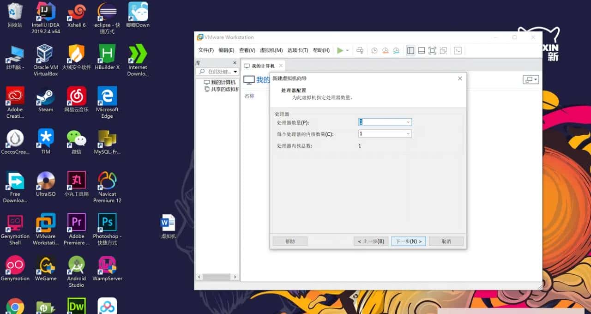Click the Unity mode icon
The width and height of the screenshot is (591, 314).
click(444, 50)
